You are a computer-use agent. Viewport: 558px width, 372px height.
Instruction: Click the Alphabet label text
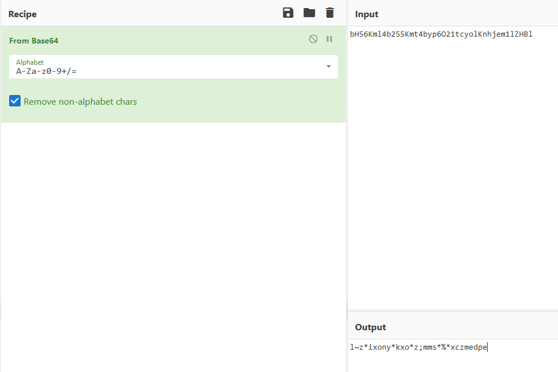pos(30,62)
